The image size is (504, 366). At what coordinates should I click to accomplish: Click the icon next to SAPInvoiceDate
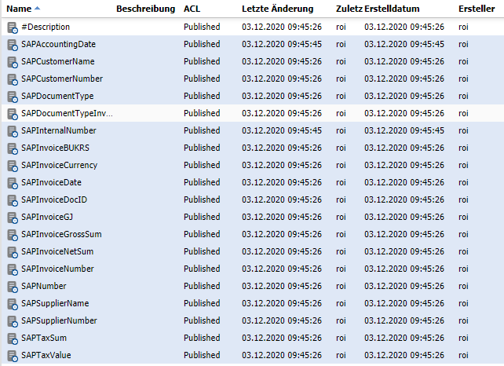(x=13, y=183)
